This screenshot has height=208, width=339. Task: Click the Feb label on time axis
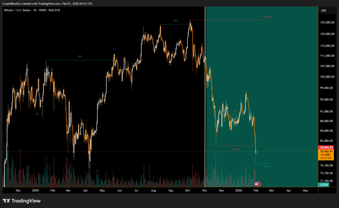(x=256, y=191)
